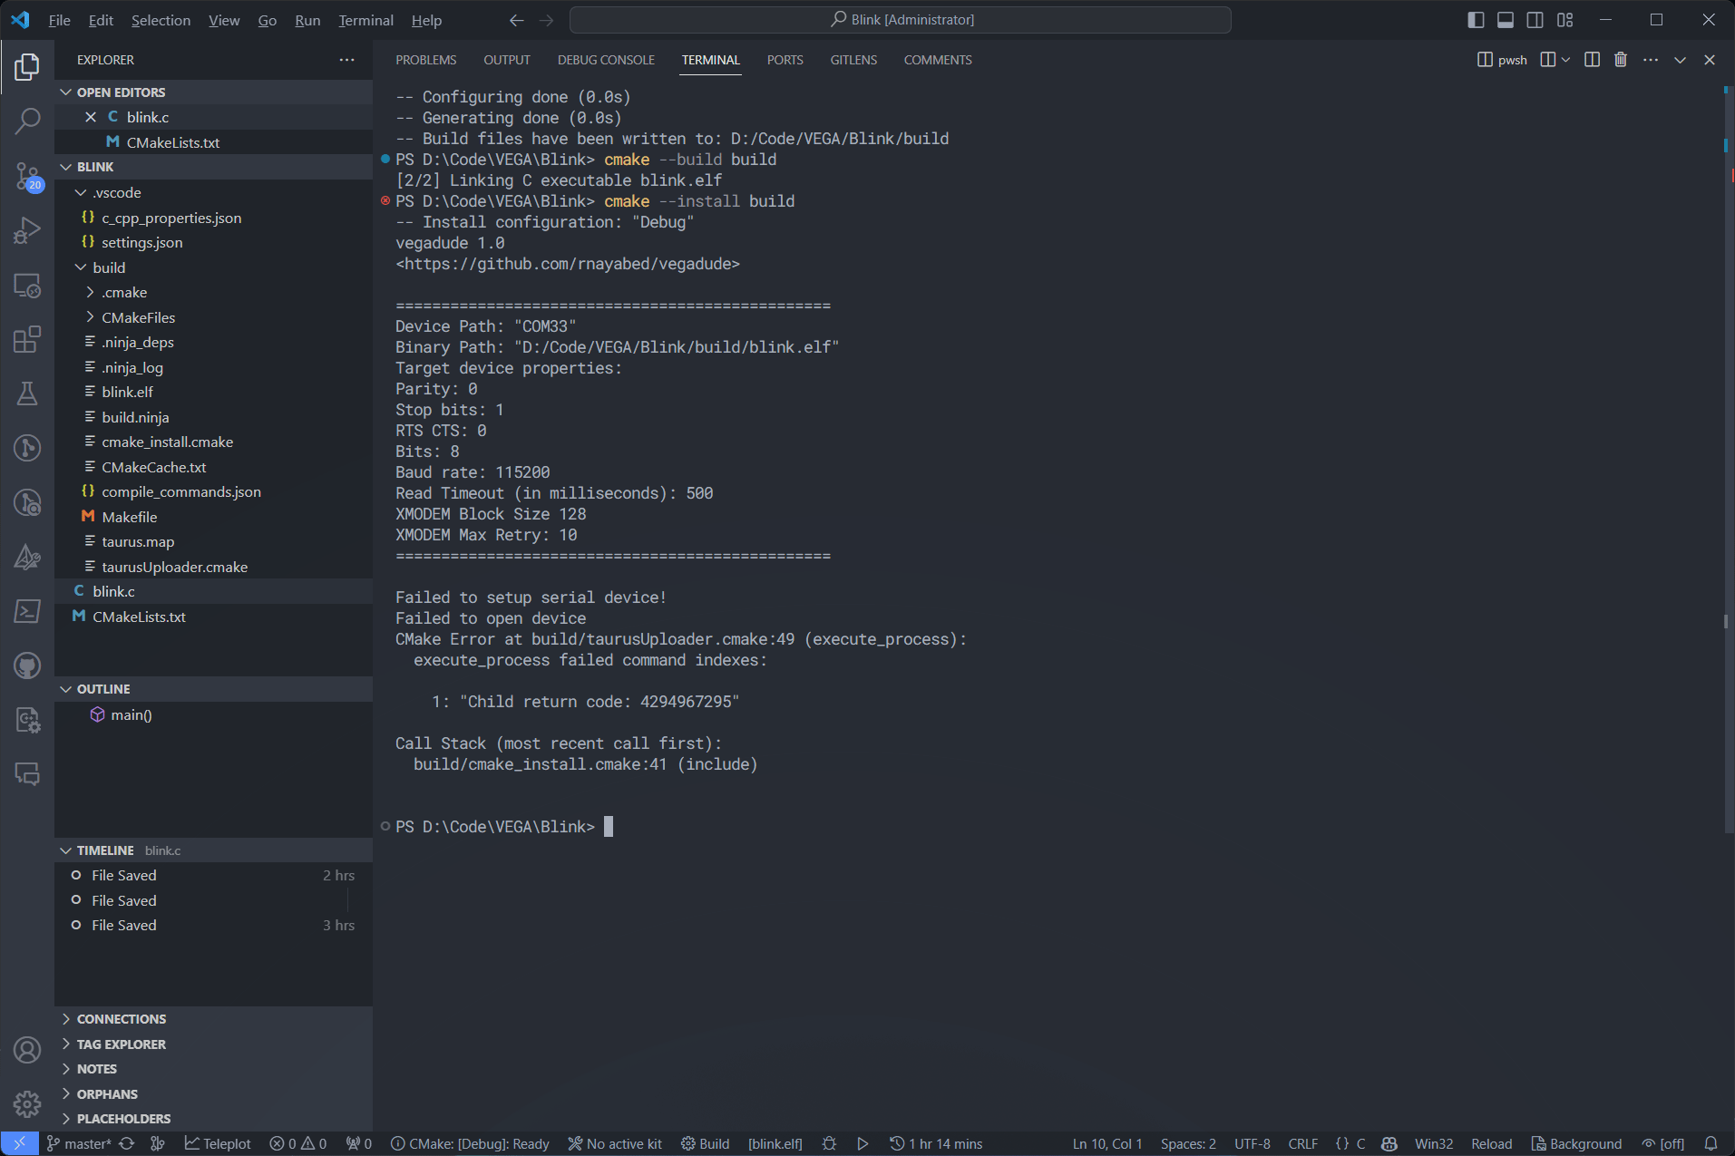Select main() in the Outline
The image size is (1735, 1156).
(x=213, y=714)
